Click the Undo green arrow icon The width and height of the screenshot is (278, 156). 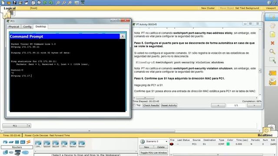pos(45,3)
